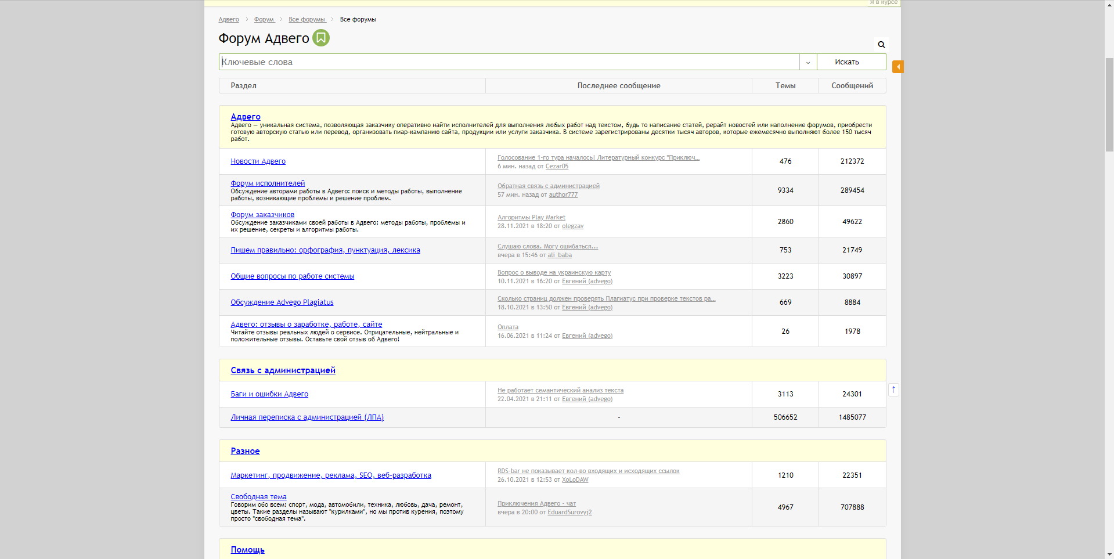Open Общие вопросы по работе системы
The image size is (1114, 559).
293,276
